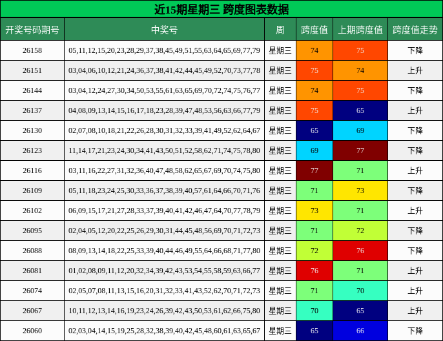Click the 中奖号 column header
The height and width of the screenshot is (341, 443).
click(x=164, y=30)
